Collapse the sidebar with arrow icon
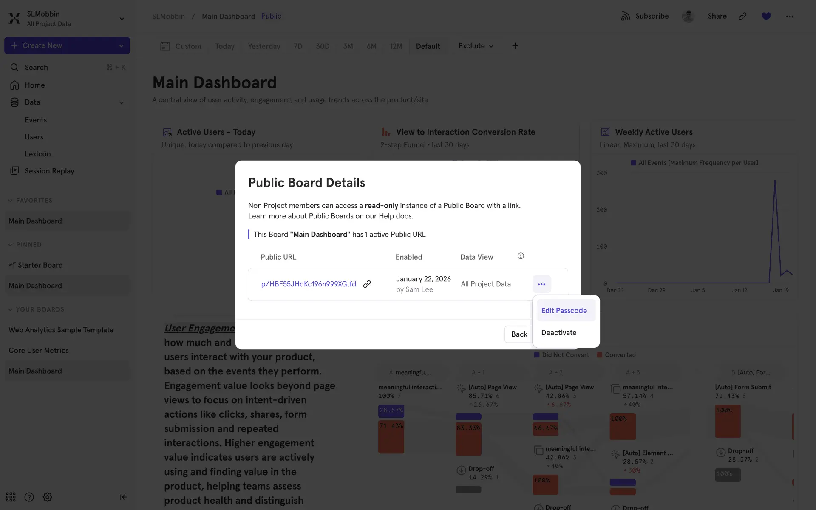 click(123, 497)
